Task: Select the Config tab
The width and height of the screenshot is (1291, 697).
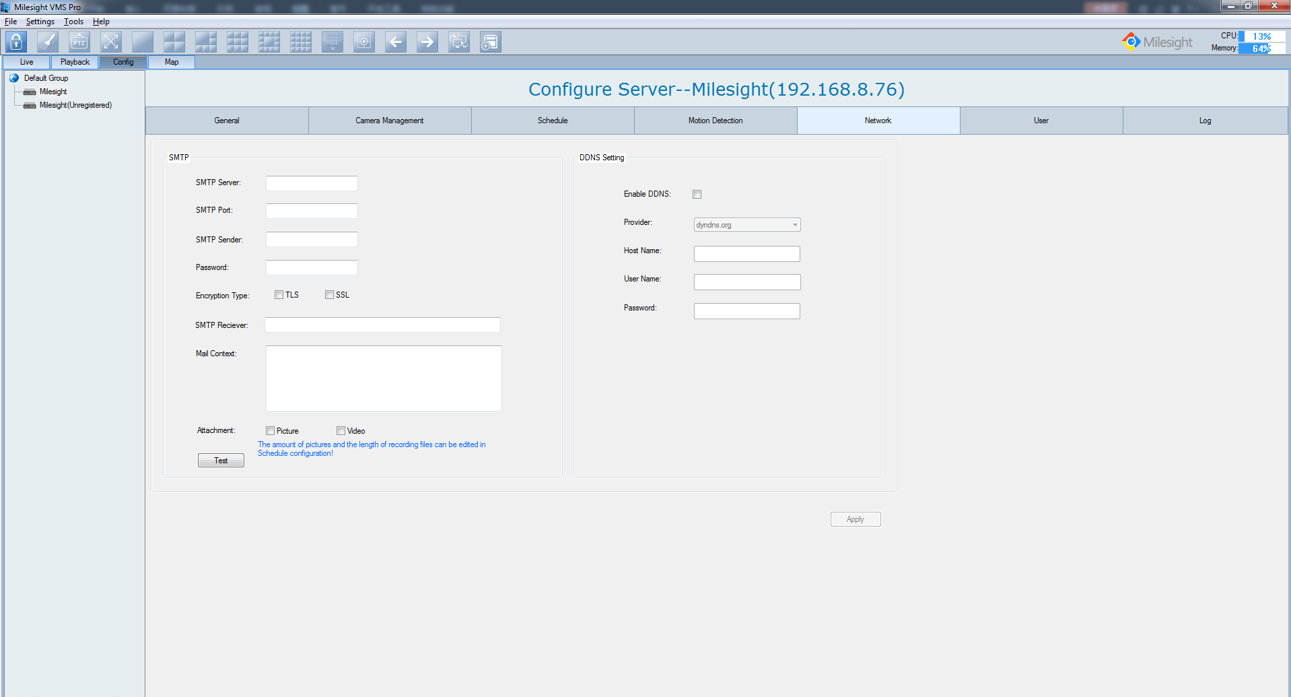Action: (123, 62)
